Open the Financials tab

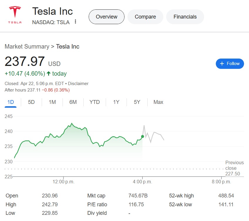click(x=185, y=17)
